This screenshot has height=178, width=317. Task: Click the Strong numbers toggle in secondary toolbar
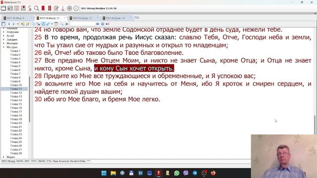coord(38,24)
